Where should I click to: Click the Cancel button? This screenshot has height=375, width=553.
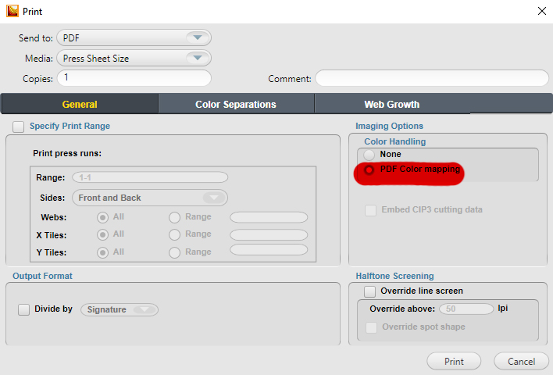(x=521, y=361)
